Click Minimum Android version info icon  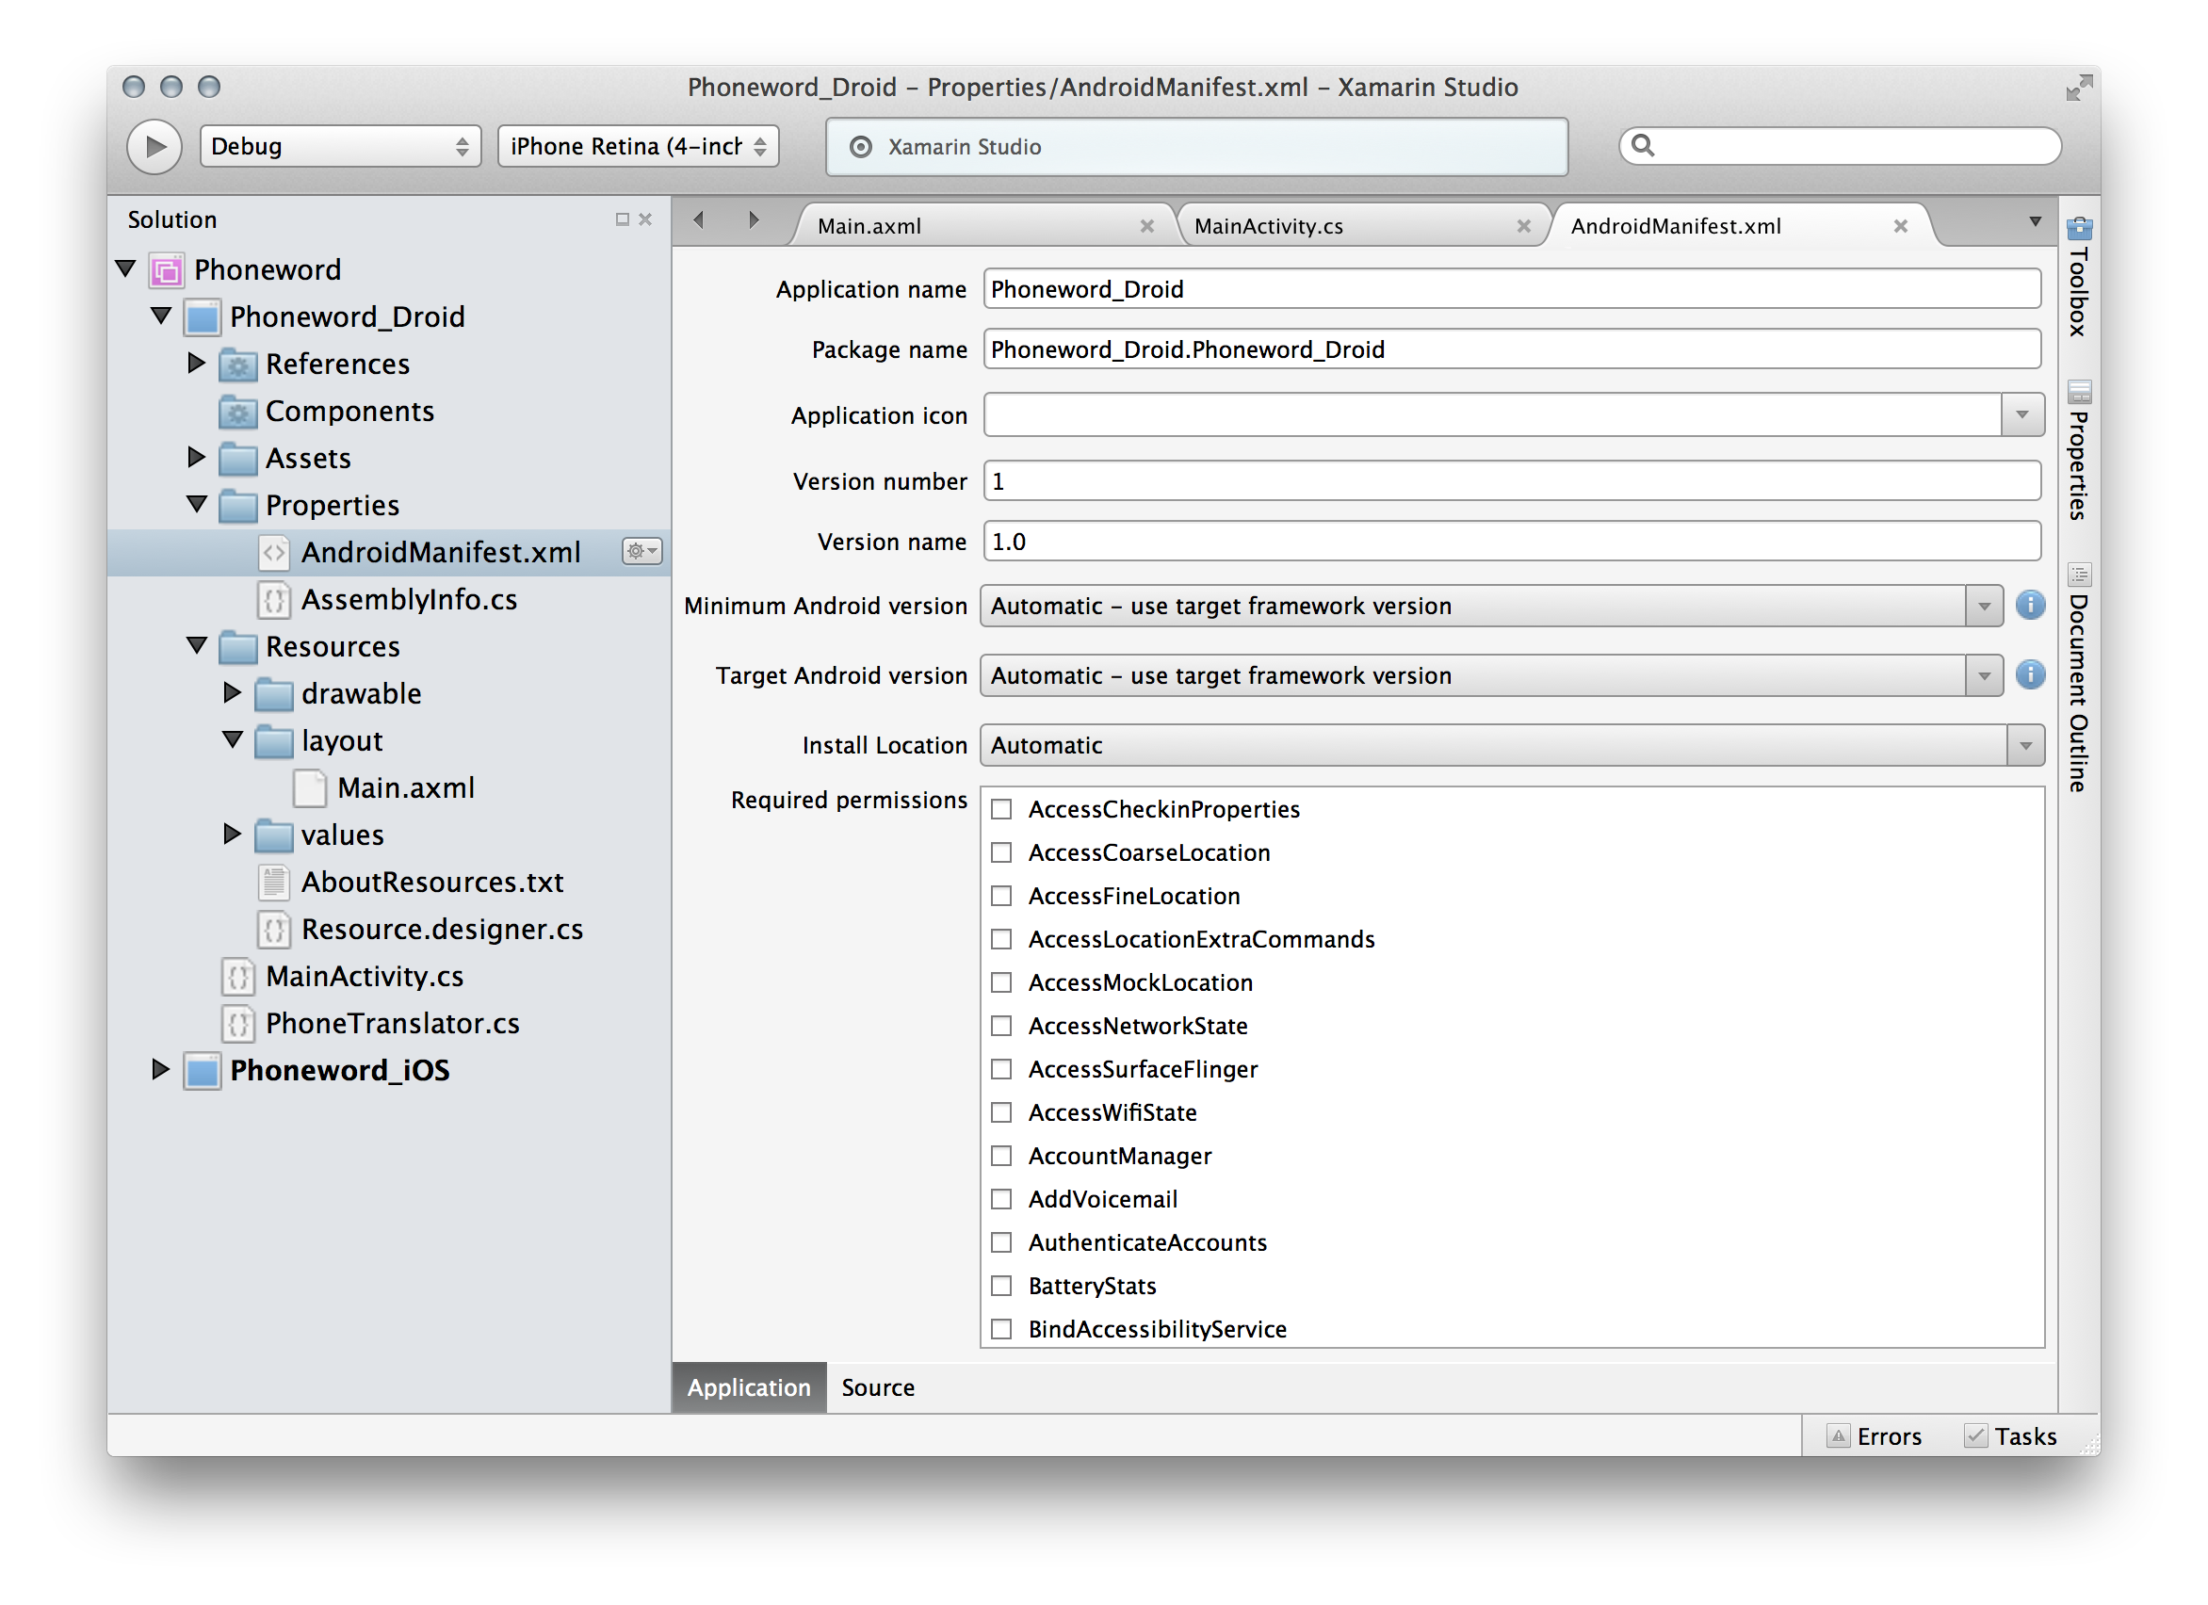[2029, 606]
